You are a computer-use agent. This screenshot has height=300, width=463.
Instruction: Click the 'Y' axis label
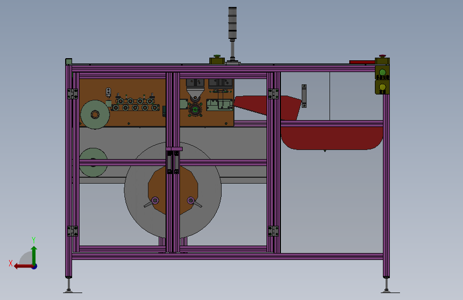click(x=34, y=240)
